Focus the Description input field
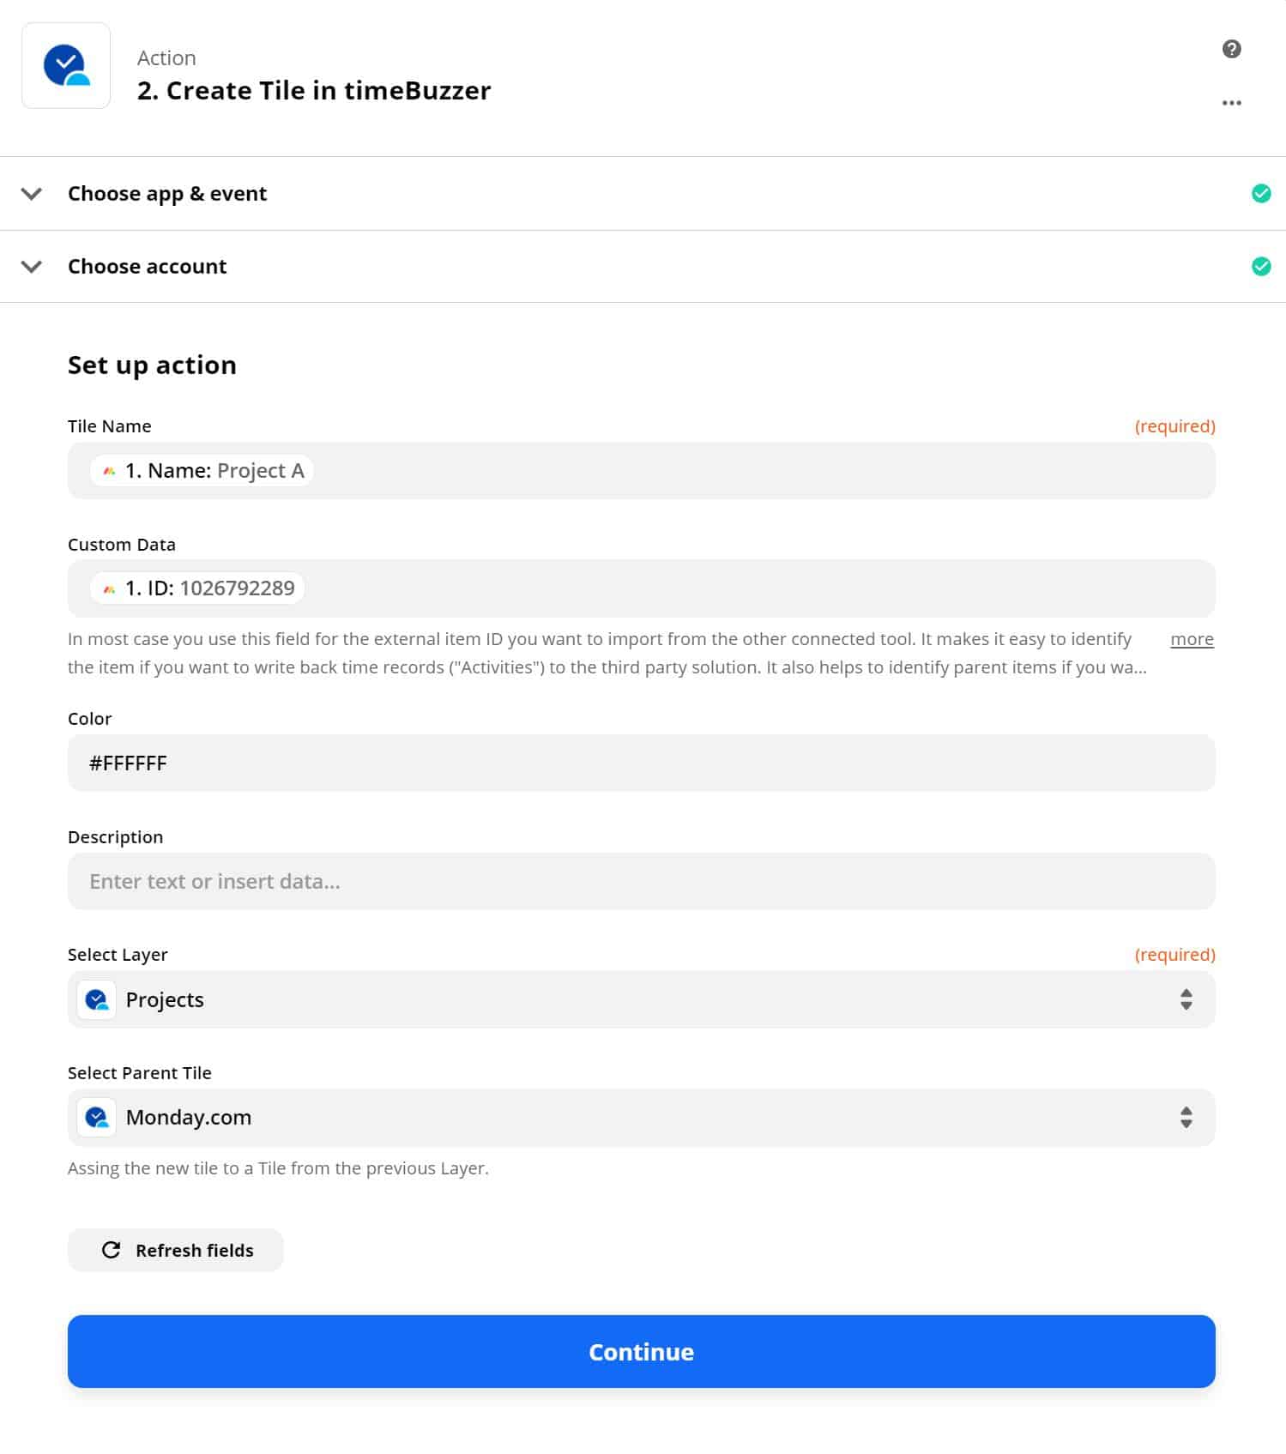Screen dimensions: 1286x1454 (x=642, y=882)
